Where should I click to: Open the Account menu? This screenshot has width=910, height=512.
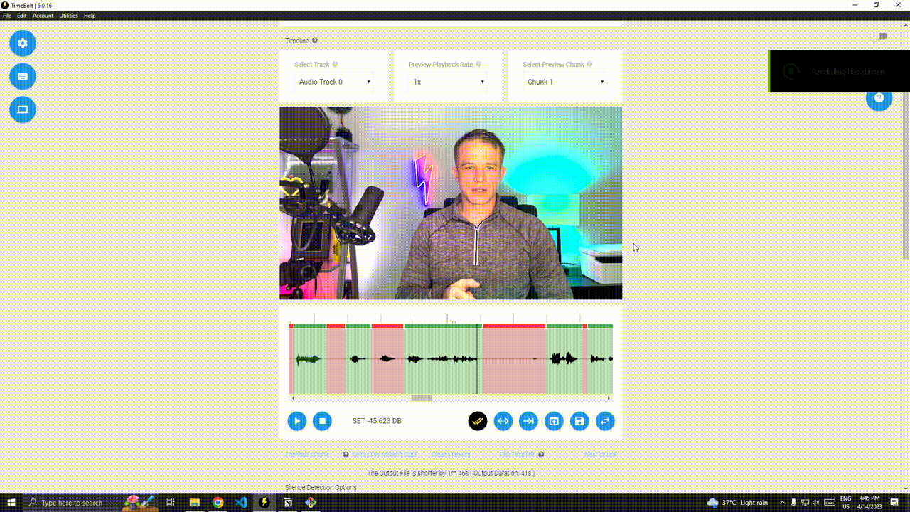pyautogui.click(x=43, y=16)
